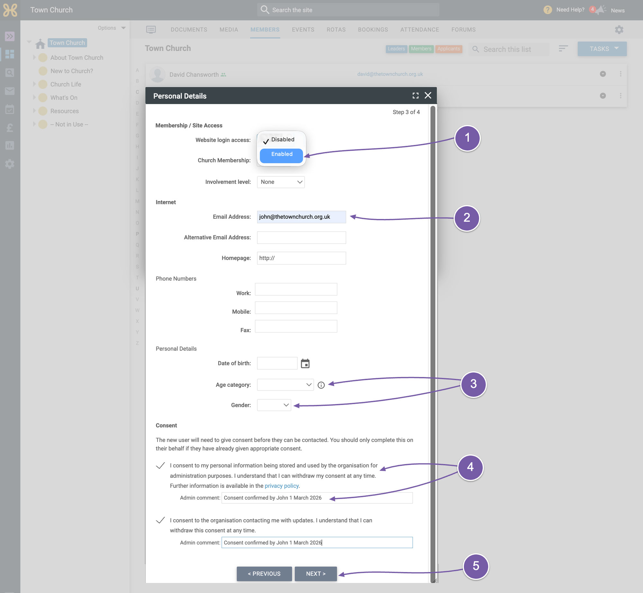Switch to the Attendance tab

tap(420, 30)
